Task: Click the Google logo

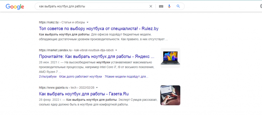Action: point(15,6)
